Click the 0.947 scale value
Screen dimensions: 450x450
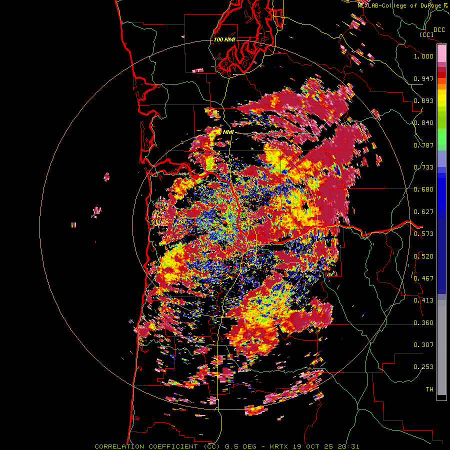click(423, 78)
